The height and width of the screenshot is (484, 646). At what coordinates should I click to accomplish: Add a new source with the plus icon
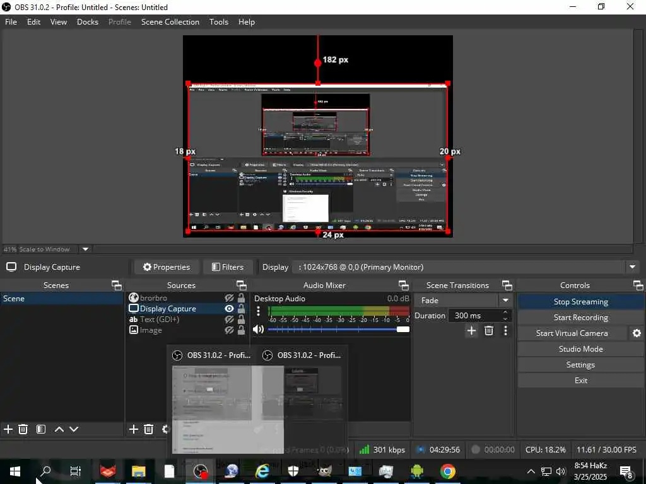tap(134, 429)
